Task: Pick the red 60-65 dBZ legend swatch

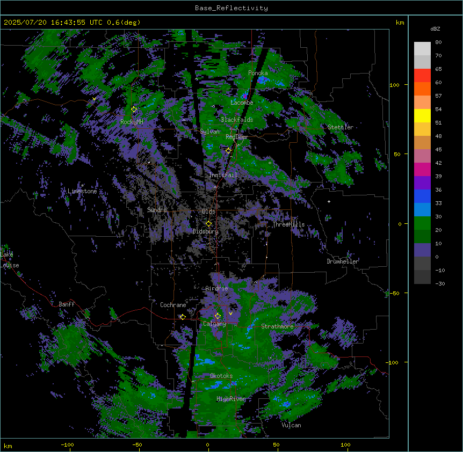Action: point(422,76)
